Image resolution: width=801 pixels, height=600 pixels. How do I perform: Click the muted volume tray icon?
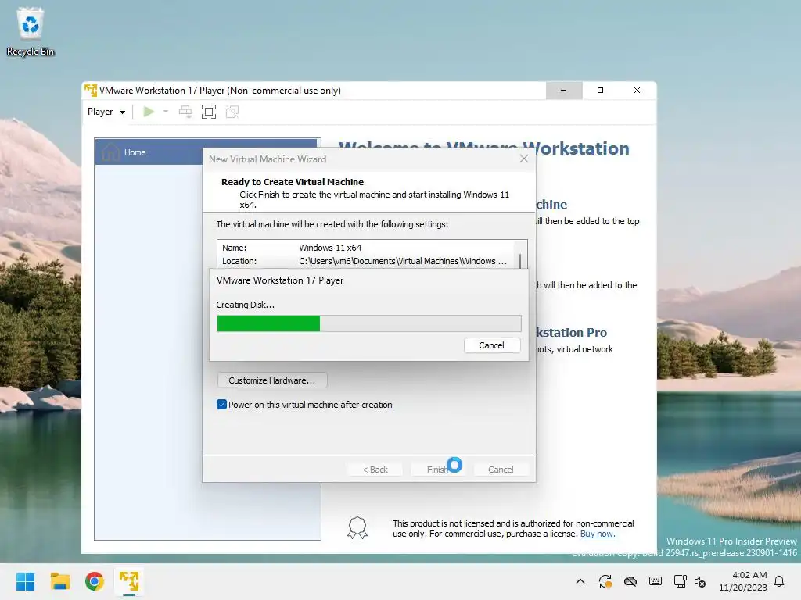point(700,581)
